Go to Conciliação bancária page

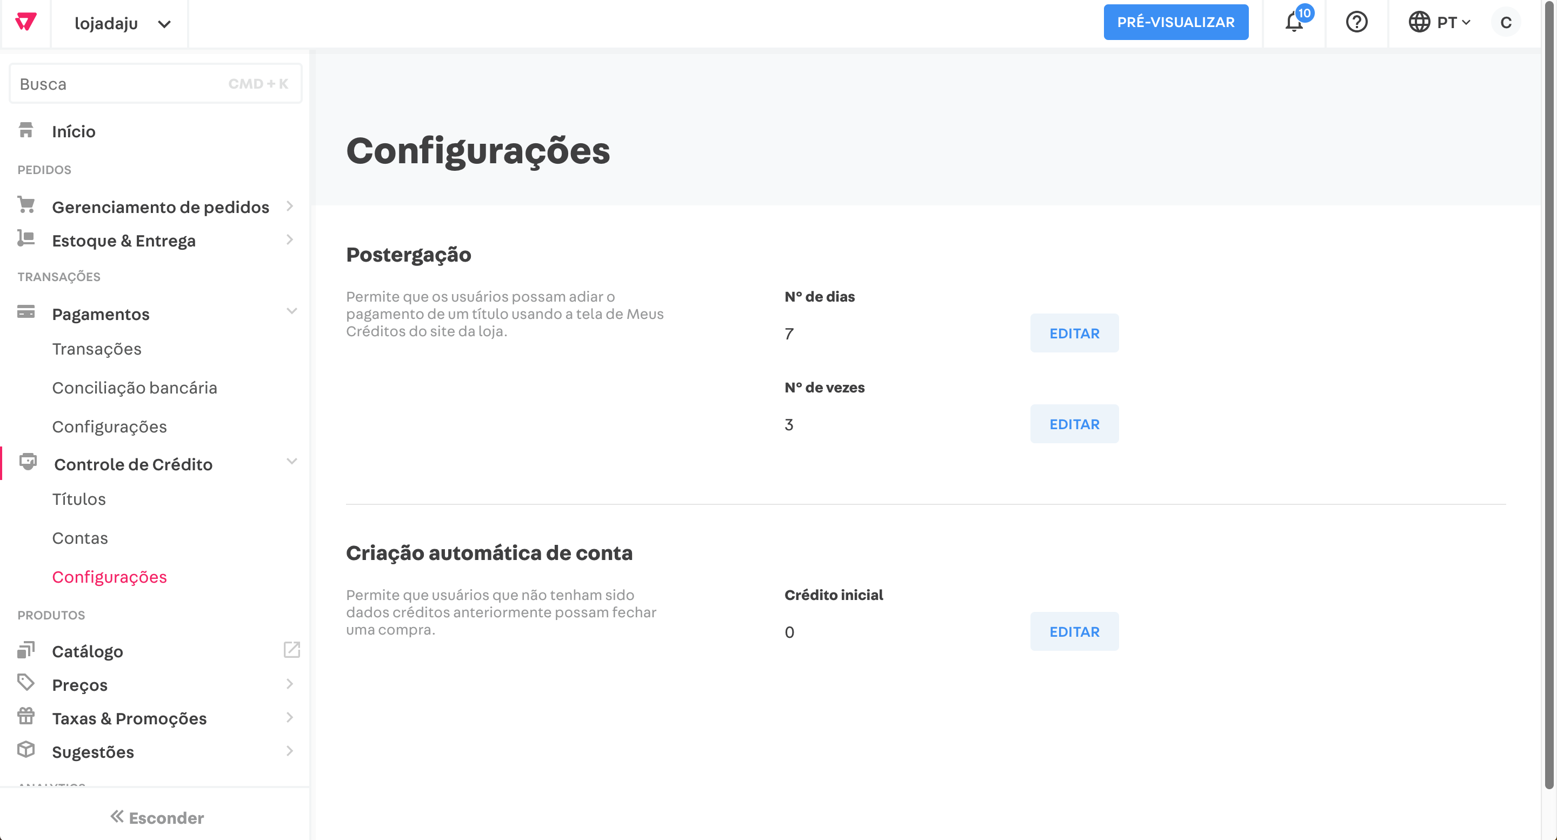[134, 388]
